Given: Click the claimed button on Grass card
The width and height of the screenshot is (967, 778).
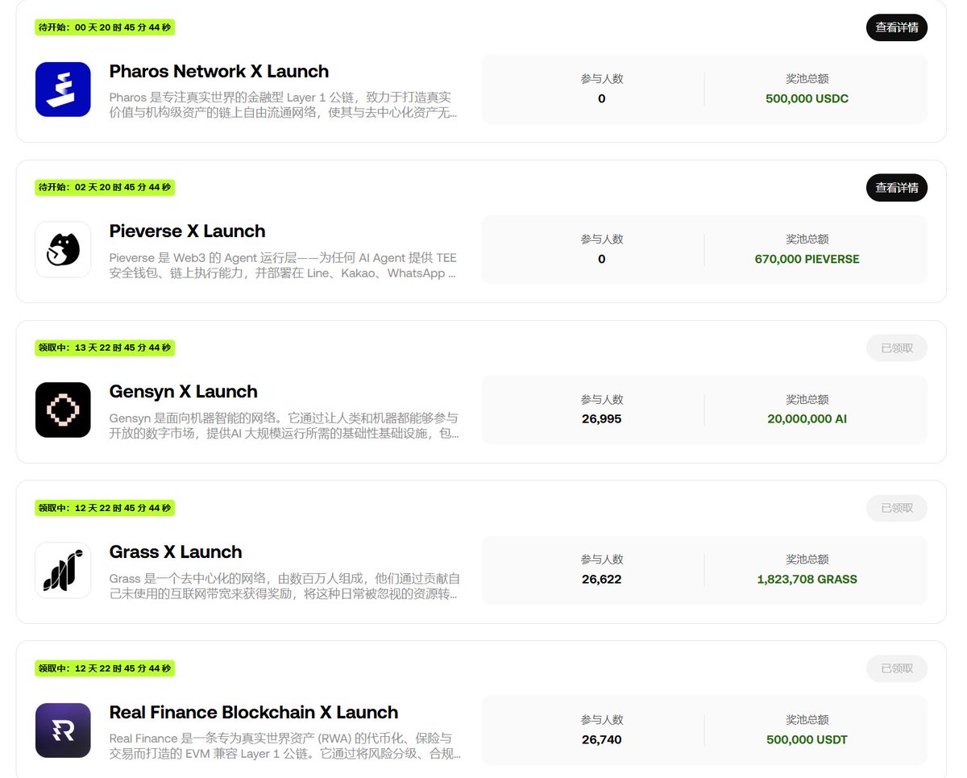Looking at the screenshot, I should (896, 508).
